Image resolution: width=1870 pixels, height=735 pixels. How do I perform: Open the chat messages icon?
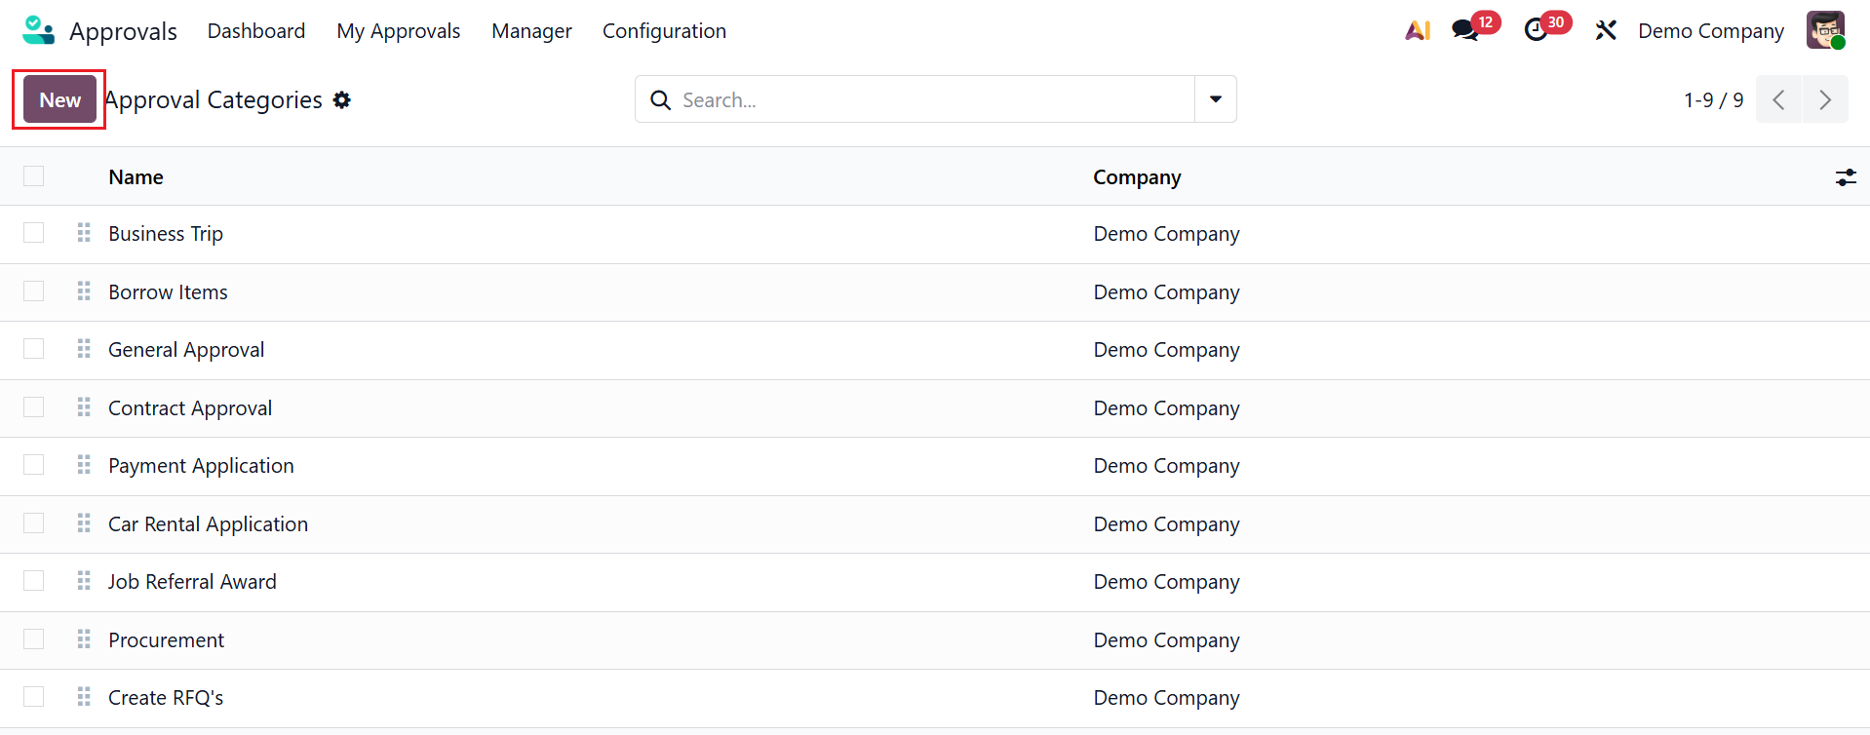(x=1465, y=30)
